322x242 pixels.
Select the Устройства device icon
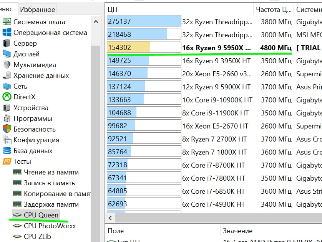7,108
